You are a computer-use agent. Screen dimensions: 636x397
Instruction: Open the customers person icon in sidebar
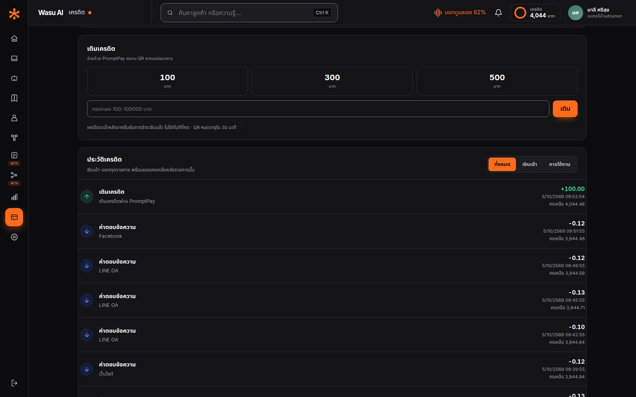(14, 118)
